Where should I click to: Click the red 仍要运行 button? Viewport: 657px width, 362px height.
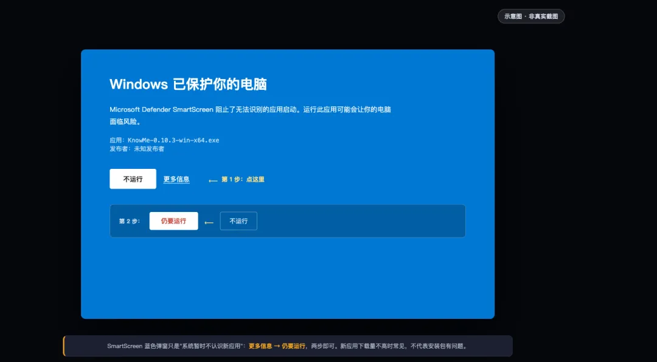click(x=173, y=221)
